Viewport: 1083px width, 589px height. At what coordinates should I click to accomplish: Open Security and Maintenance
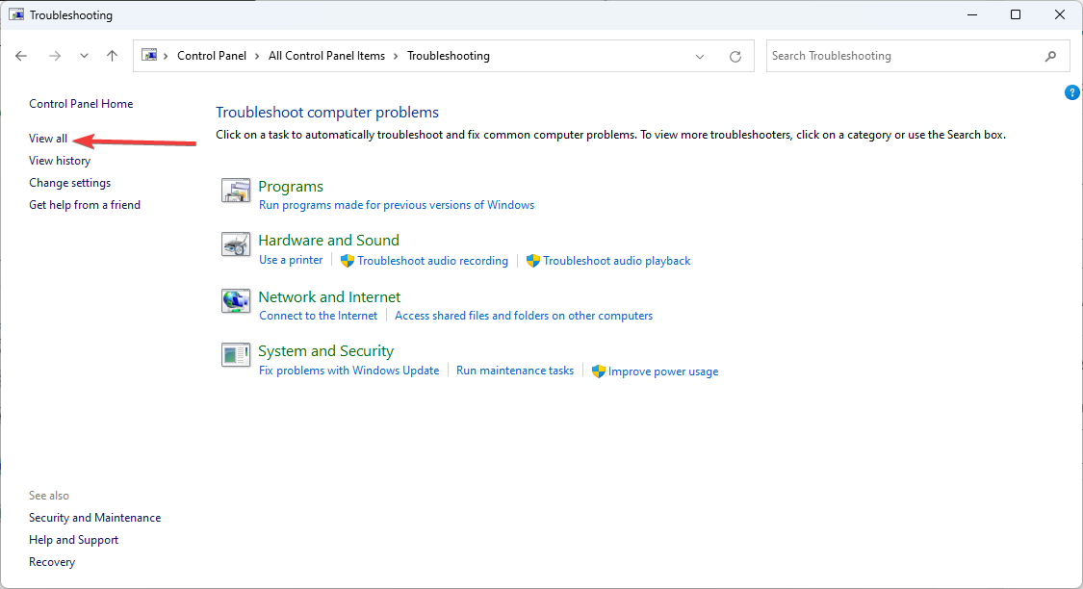tap(94, 517)
